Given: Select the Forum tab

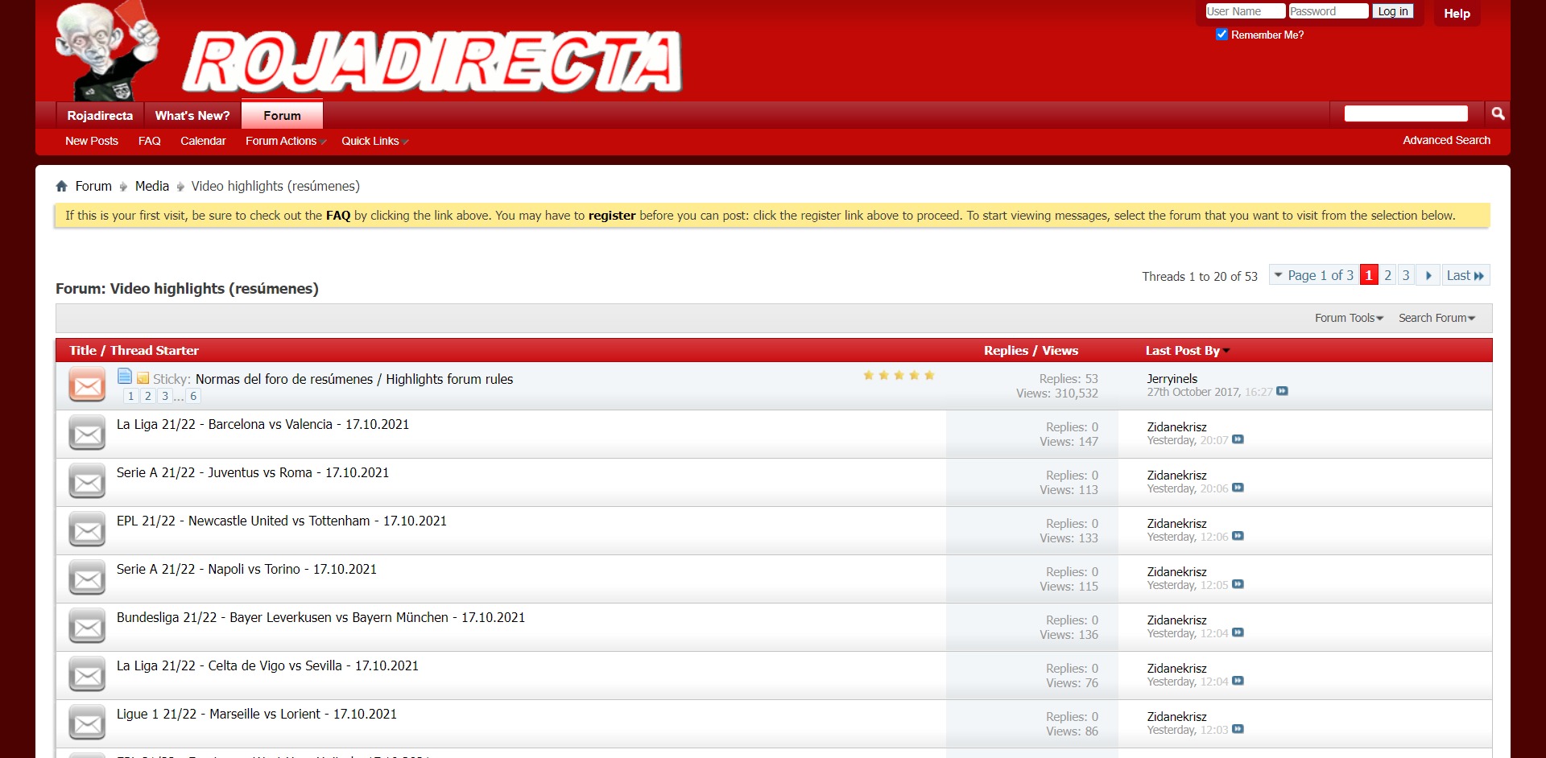Looking at the screenshot, I should [282, 115].
